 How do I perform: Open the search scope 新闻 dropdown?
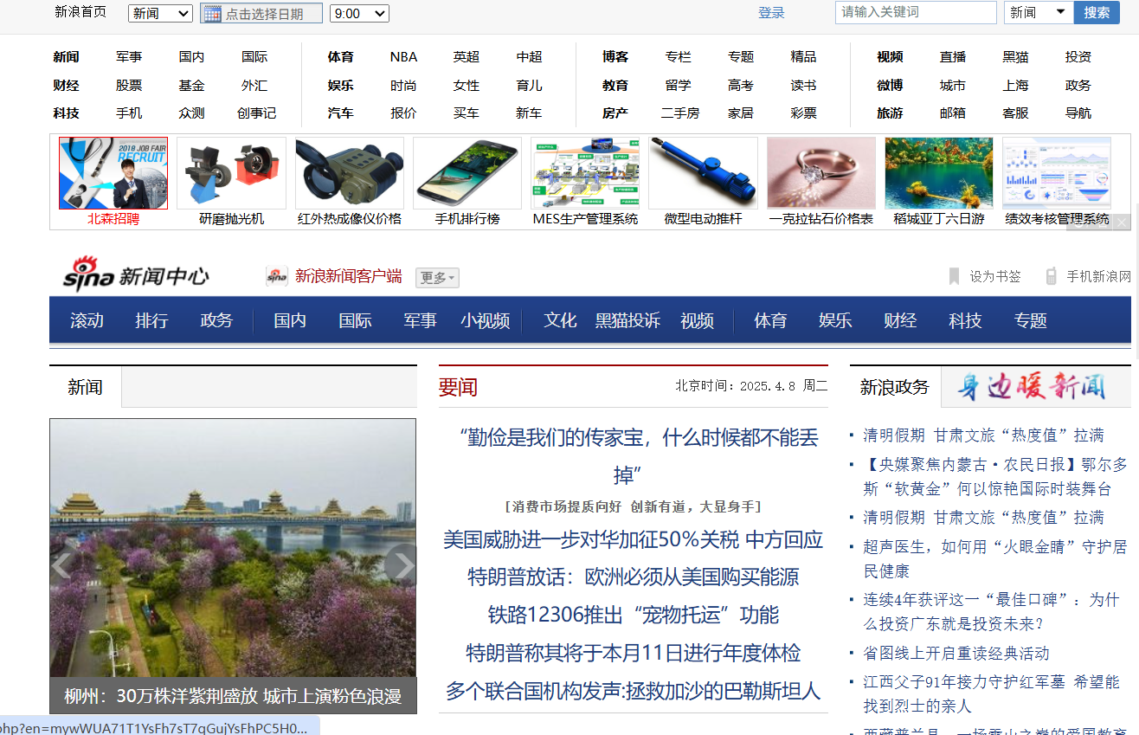(1039, 12)
